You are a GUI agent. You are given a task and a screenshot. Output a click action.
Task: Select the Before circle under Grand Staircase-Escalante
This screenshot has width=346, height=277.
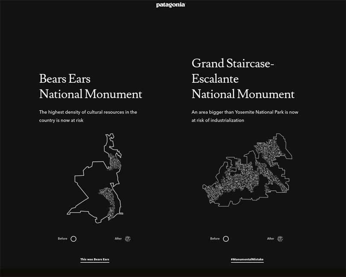[226, 239]
